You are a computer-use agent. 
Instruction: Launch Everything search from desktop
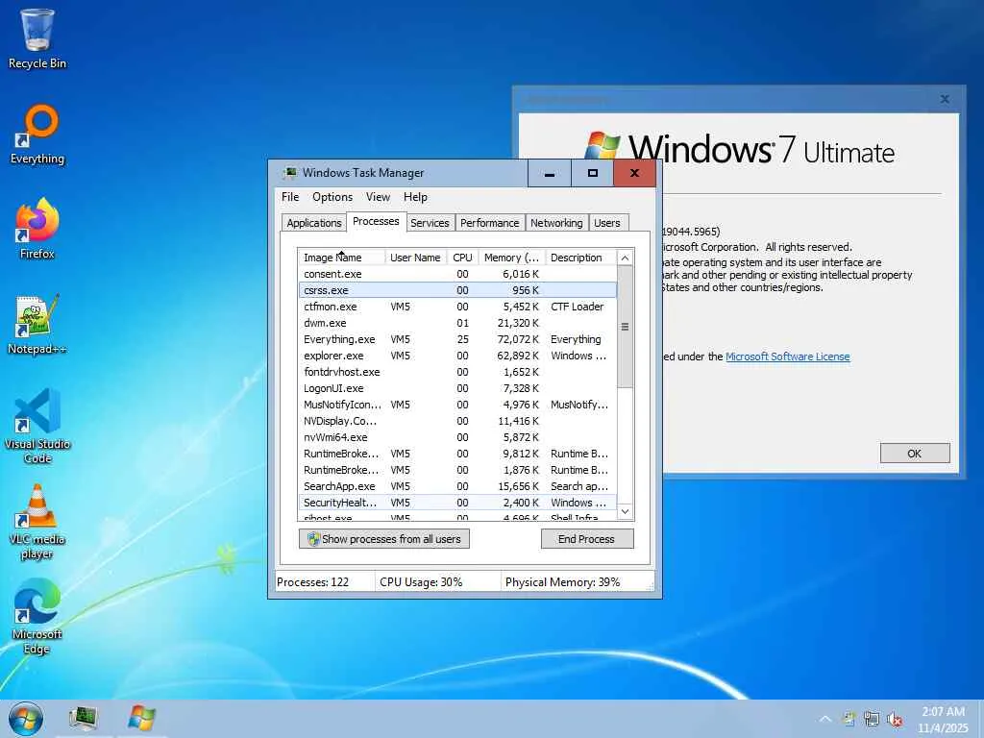37,135
